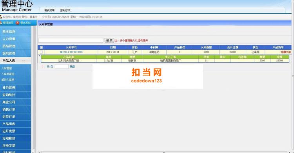Tick the checkbox for the 2014-08-01 order row

[x=41, y=52]
